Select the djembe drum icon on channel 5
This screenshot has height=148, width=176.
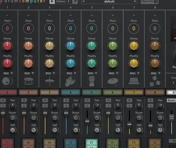(91, 81)
